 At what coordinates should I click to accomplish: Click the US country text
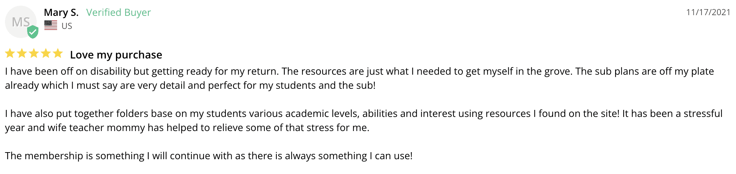click(67, 26)
